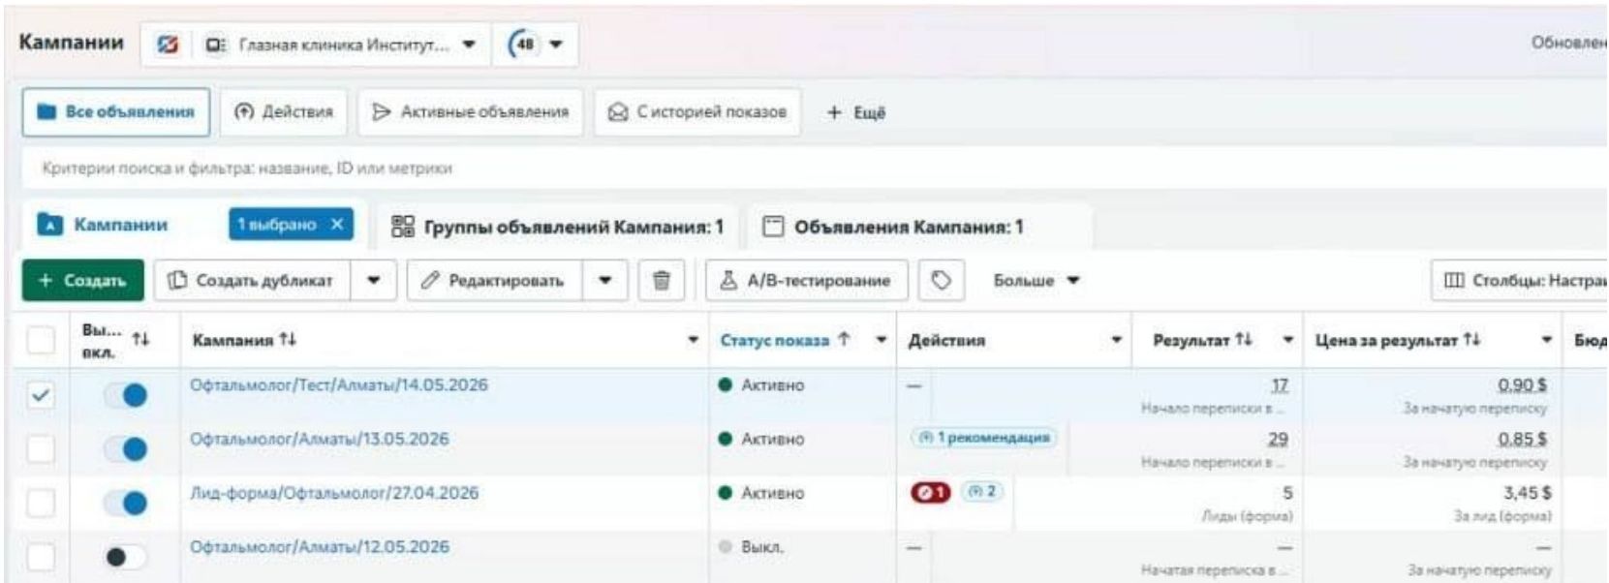Sort by Цена за результат column

[1397, 340]
